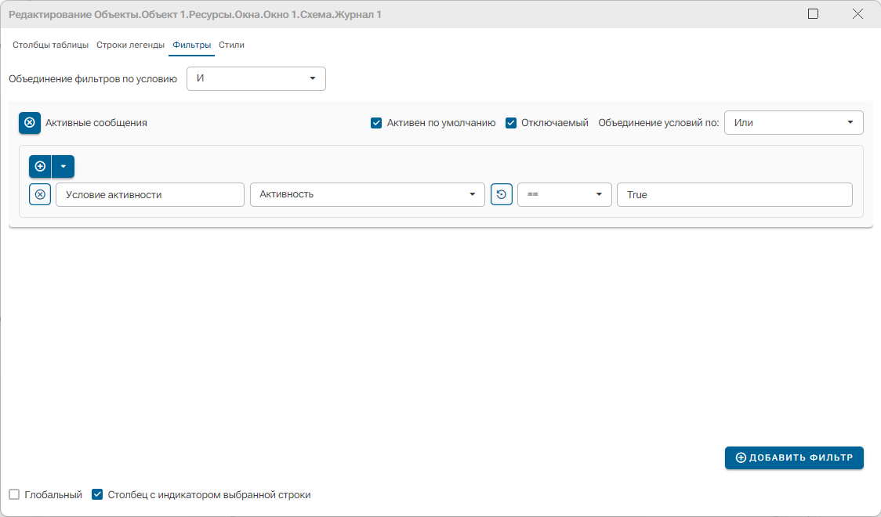Toggle the "Отключаемый" checkbox
Screen dimensions: 881x517
pyautogui.click(x=511, y=123)
